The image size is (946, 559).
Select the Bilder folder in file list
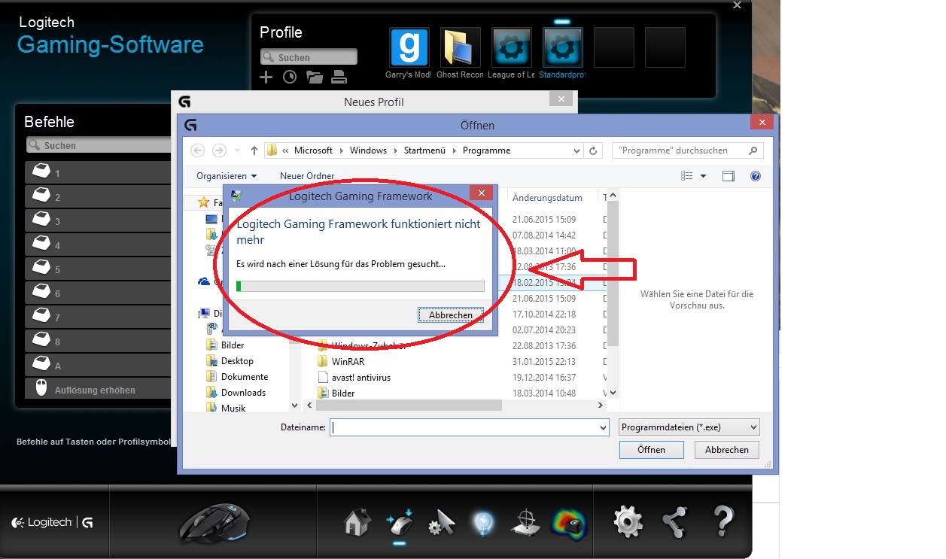click(343, 393)
